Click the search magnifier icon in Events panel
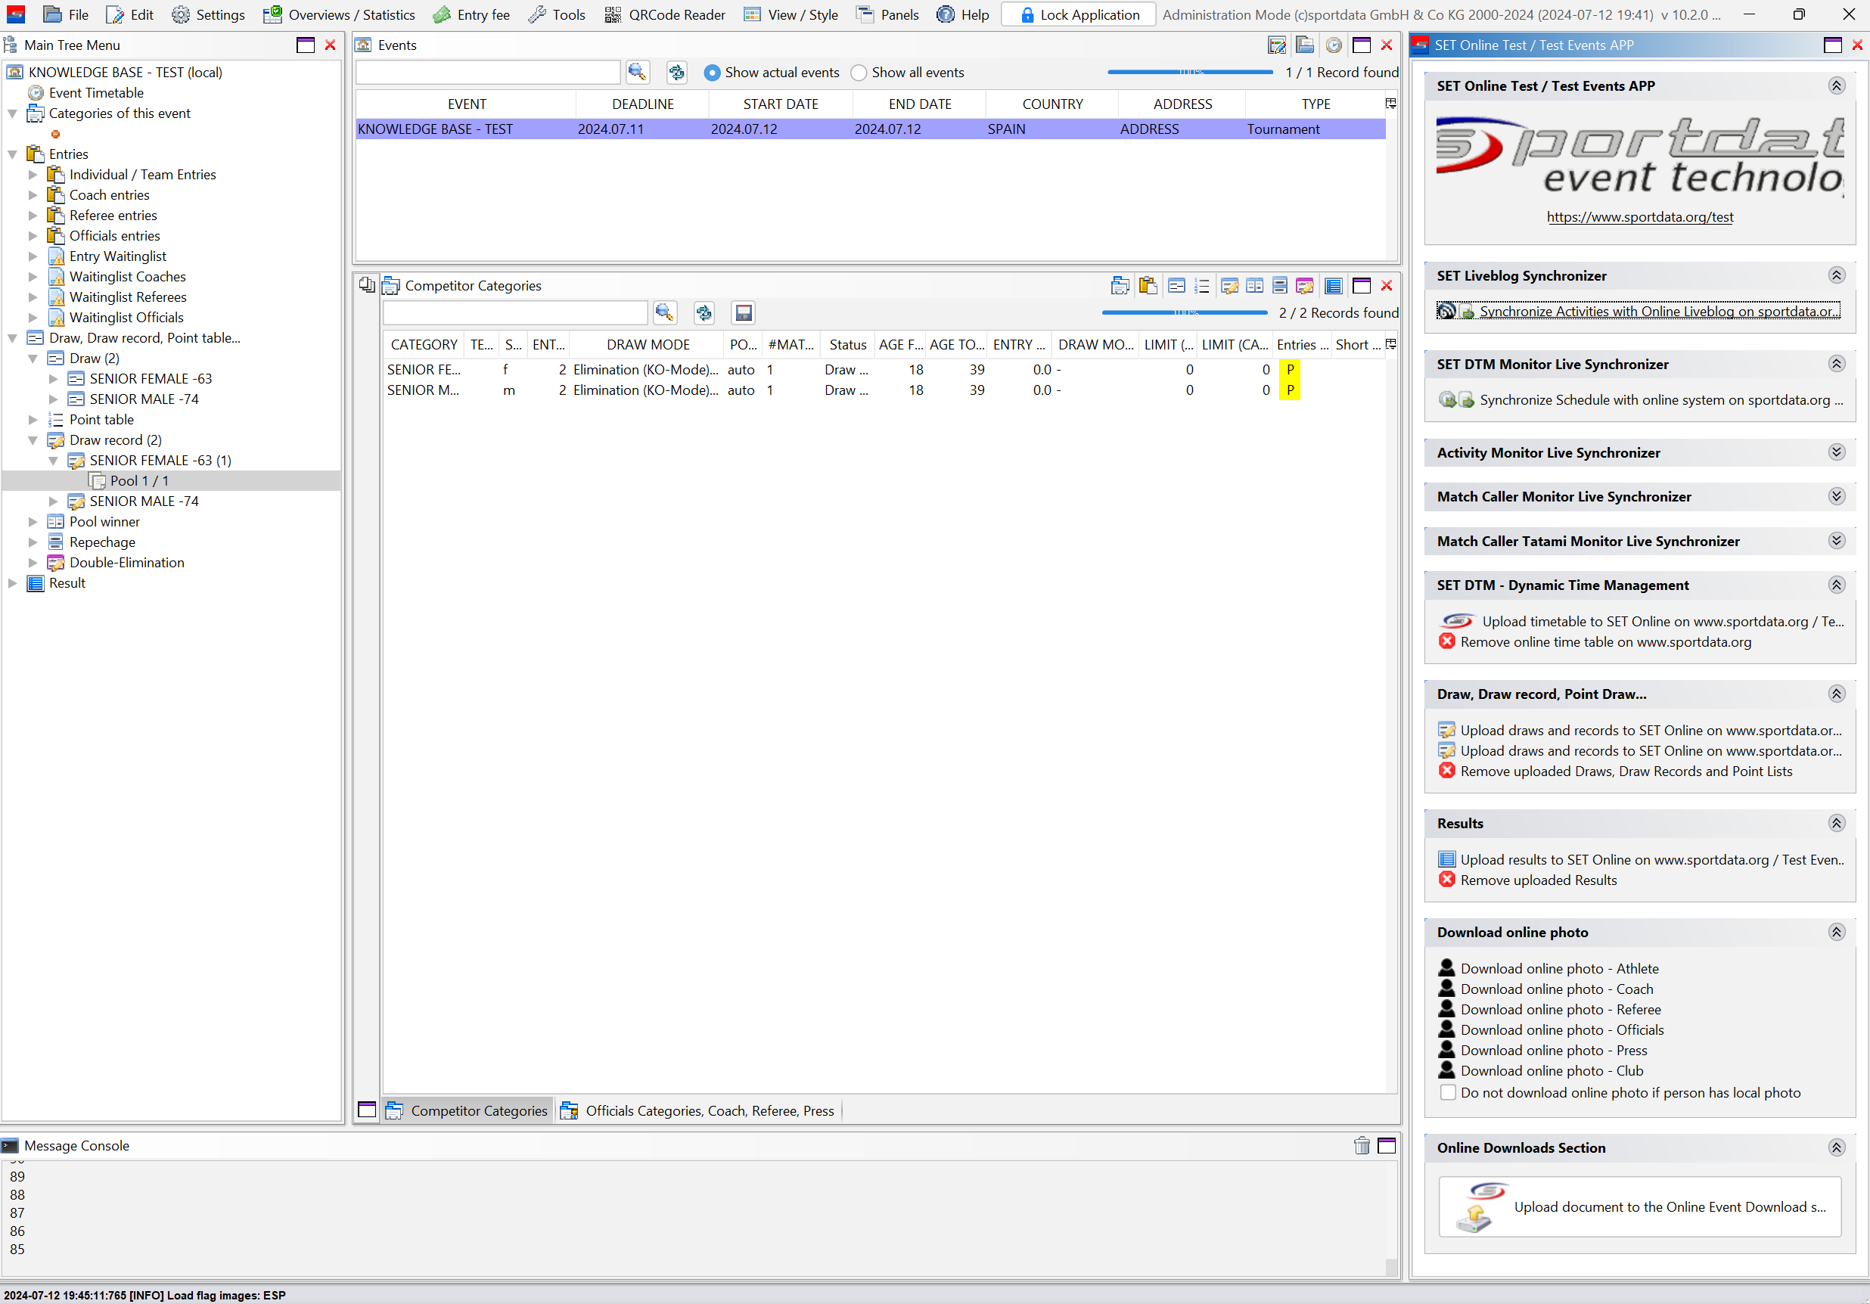This screenshot has width=1870, height=1304. click(637, 73)
